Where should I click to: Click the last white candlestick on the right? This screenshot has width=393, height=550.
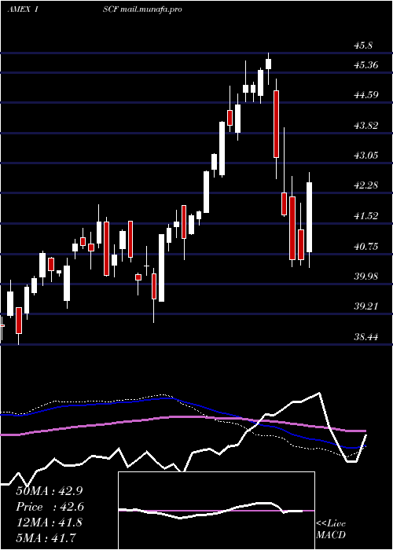pyautogui.click(x=309, y=220)
